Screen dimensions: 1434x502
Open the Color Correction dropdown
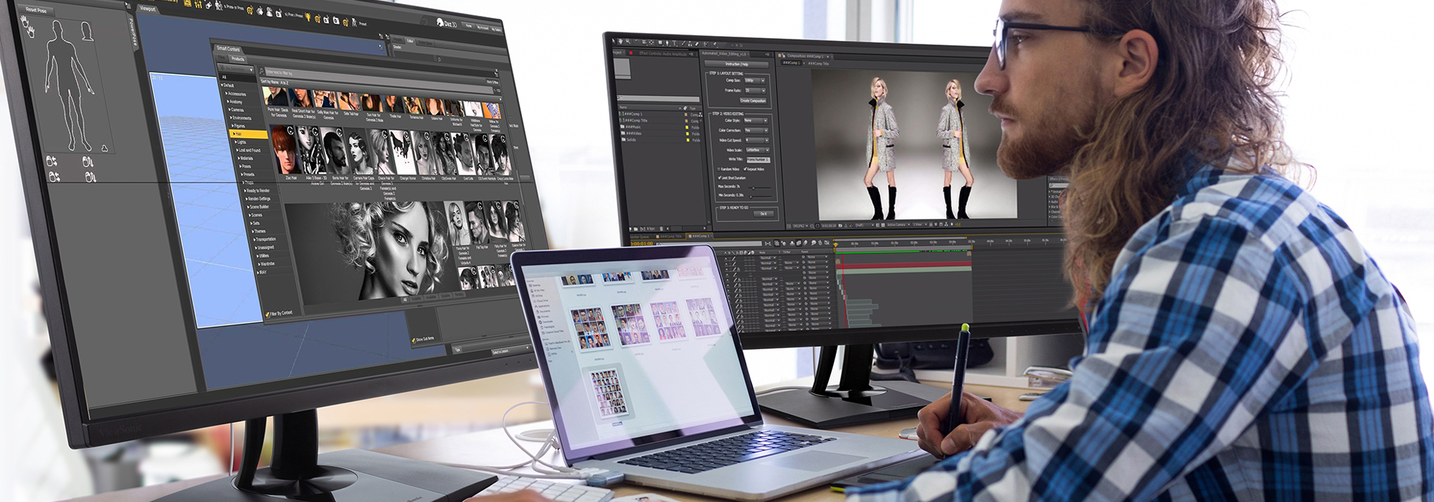pos(756,131)
